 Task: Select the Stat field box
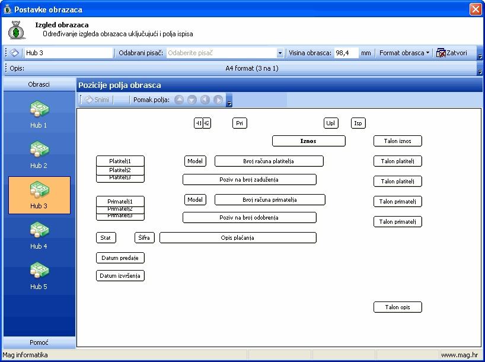(106, 238)
